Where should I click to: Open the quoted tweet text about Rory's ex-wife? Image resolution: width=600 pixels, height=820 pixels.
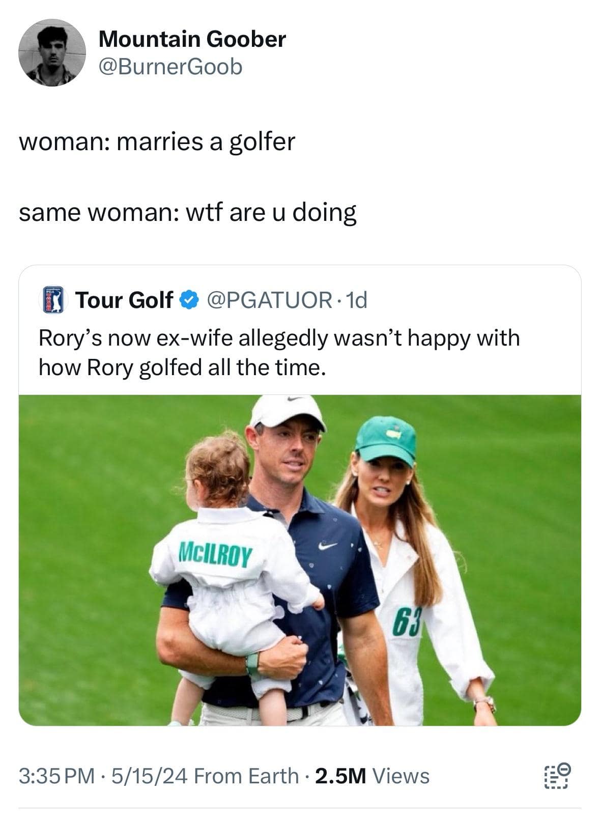pos(279,352)
